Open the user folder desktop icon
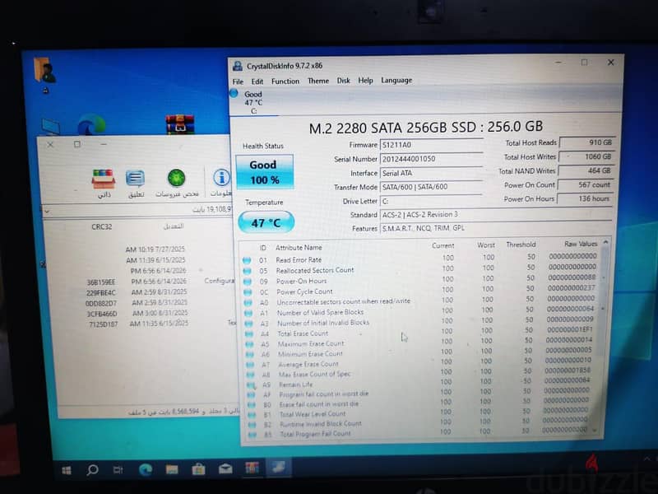The image size is (658, 494). pos(45,75)
